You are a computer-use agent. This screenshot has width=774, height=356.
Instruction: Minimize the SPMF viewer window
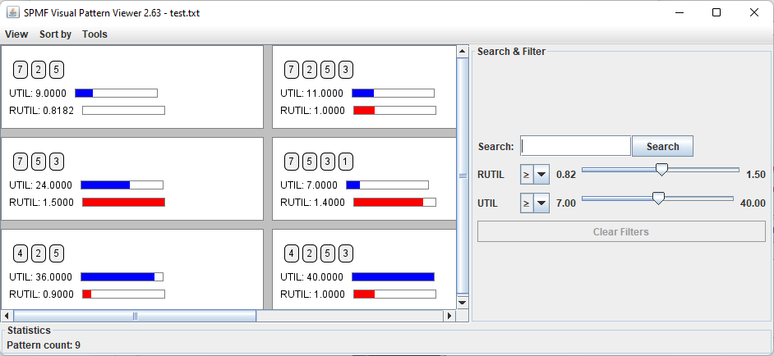point(679,12)
